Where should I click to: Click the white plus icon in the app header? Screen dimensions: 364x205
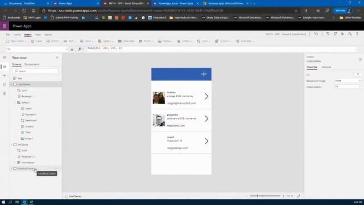coord(204,74)
